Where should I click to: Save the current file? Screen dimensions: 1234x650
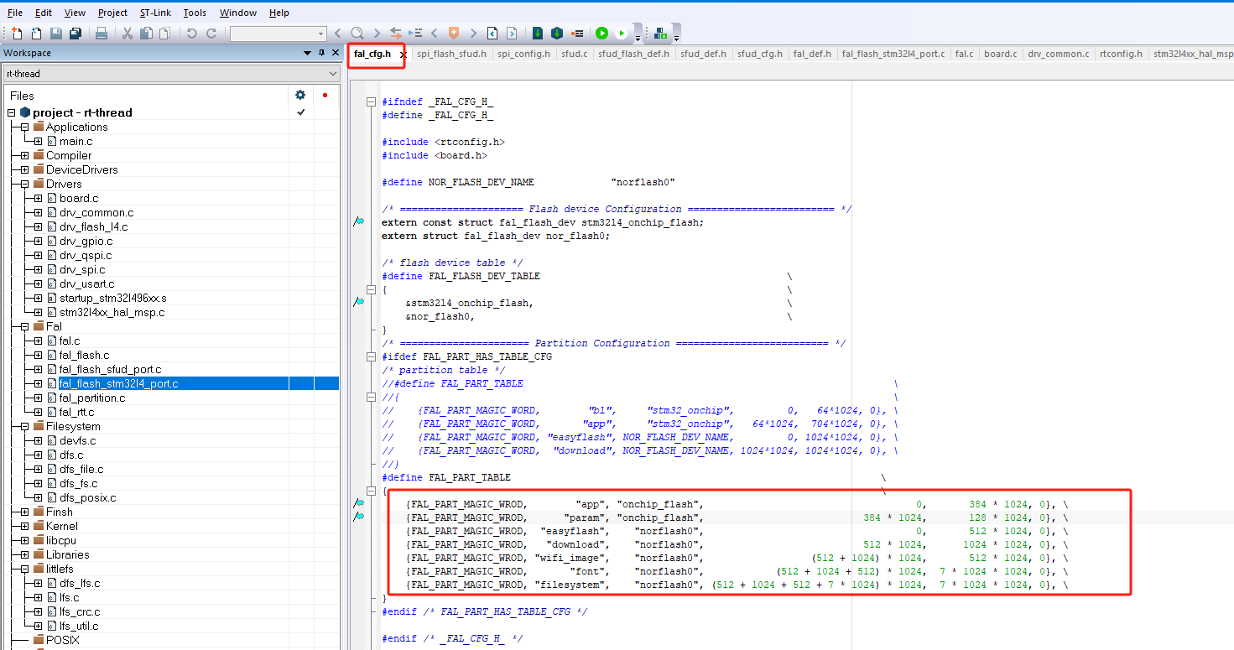(x=56, y=34)
